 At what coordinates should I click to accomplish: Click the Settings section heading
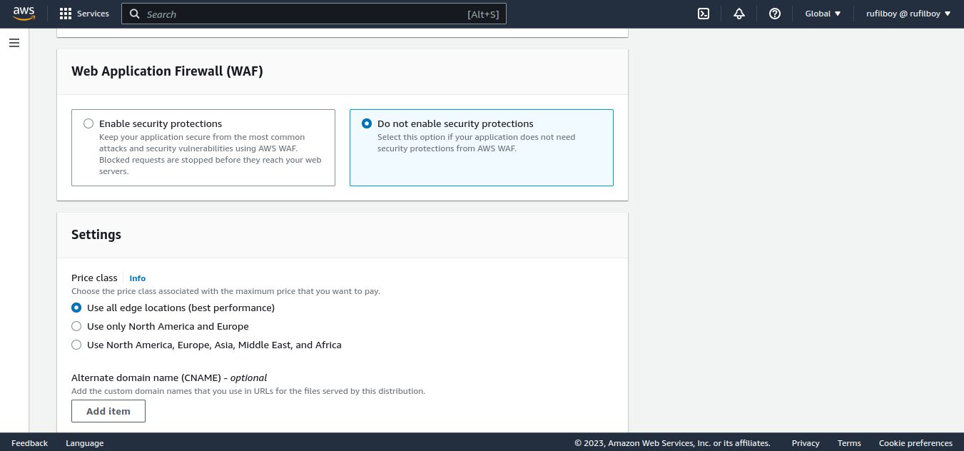point(96,235)
